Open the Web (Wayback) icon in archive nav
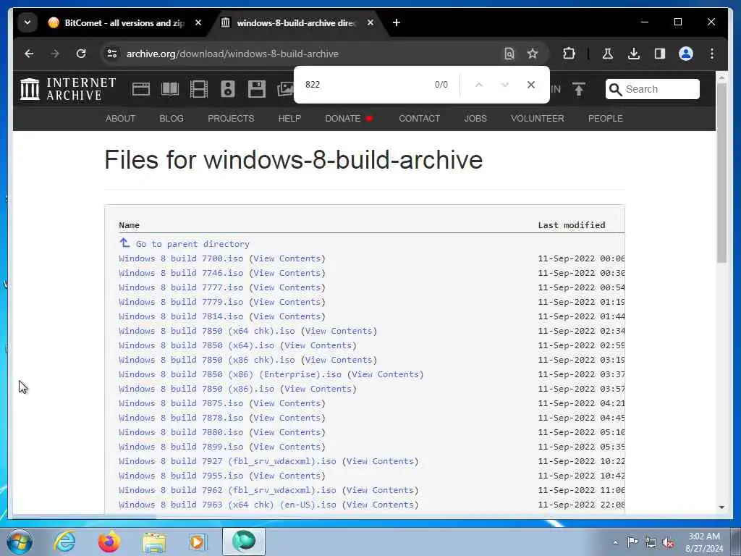741x556 pixels. pos(141,89)
